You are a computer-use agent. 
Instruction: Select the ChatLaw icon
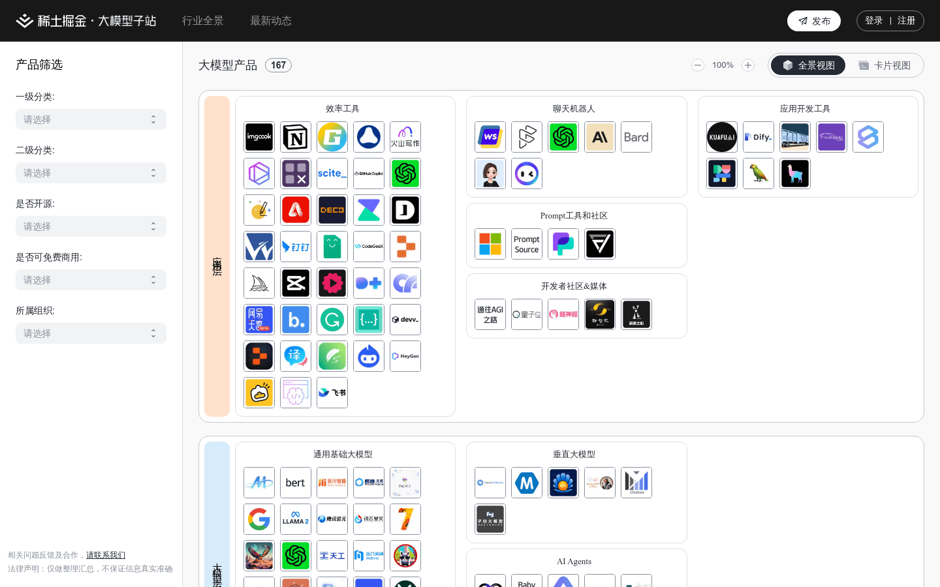click(636, 483)
